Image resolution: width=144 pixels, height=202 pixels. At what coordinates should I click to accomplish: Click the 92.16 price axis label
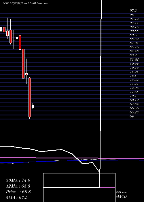(134, 27)
